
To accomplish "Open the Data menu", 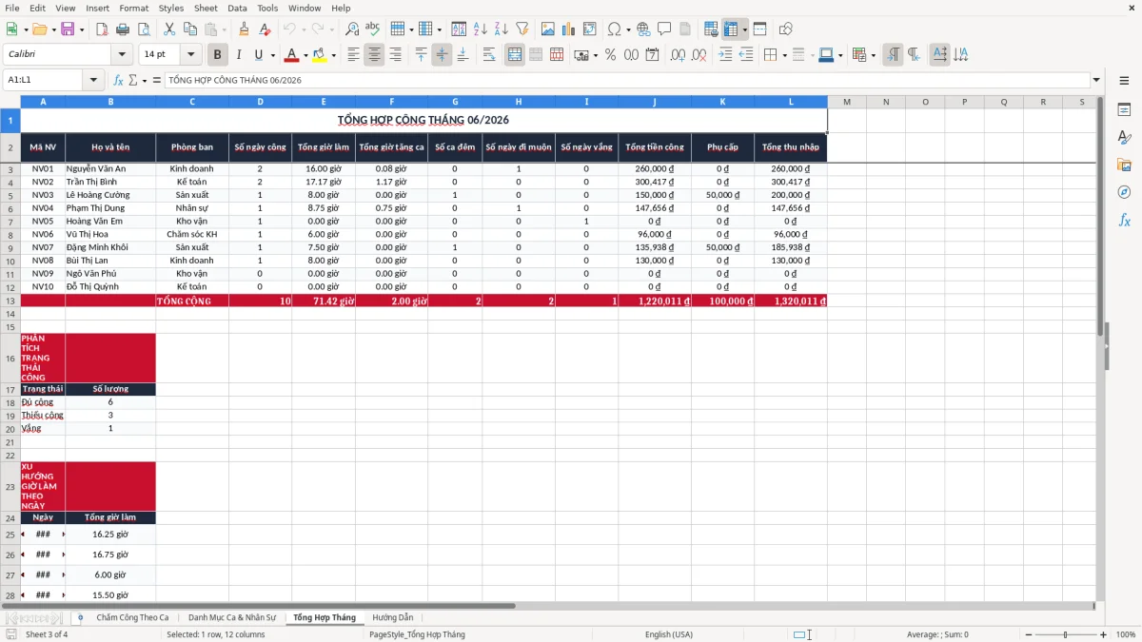I will tap(237, 8).
